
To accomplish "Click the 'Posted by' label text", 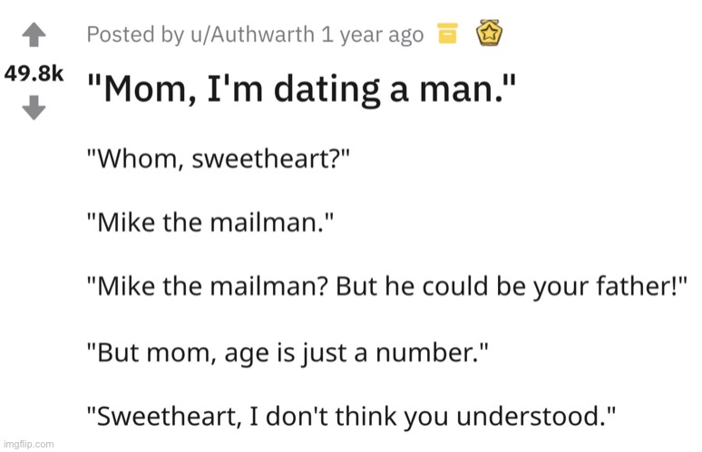I will coord(136,34).
